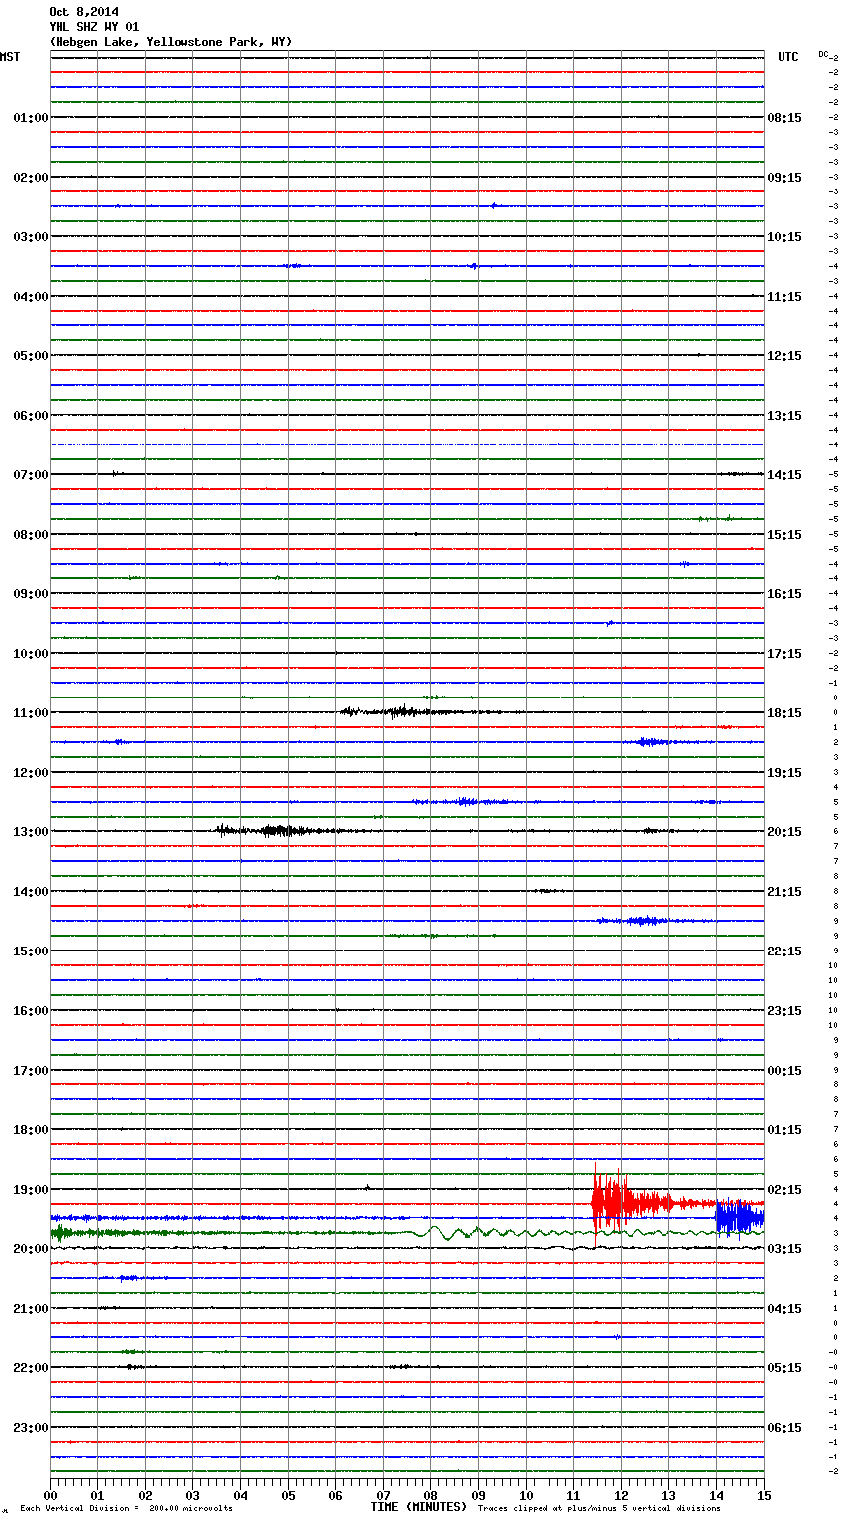Click the '(Hebgen Lake, Yellowstone Park, WY)' subtitle
843x1522 pixels.
tap(171, 42)
